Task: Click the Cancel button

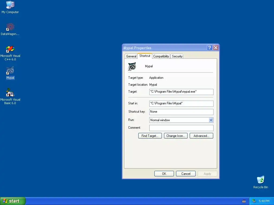Action: tap(186, 174)
